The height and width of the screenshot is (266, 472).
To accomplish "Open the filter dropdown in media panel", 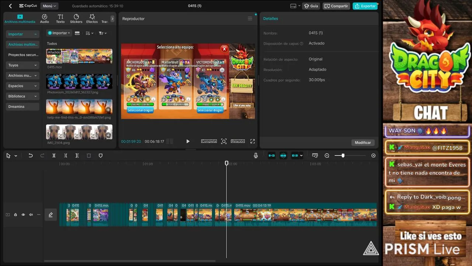I will [103, 33].
